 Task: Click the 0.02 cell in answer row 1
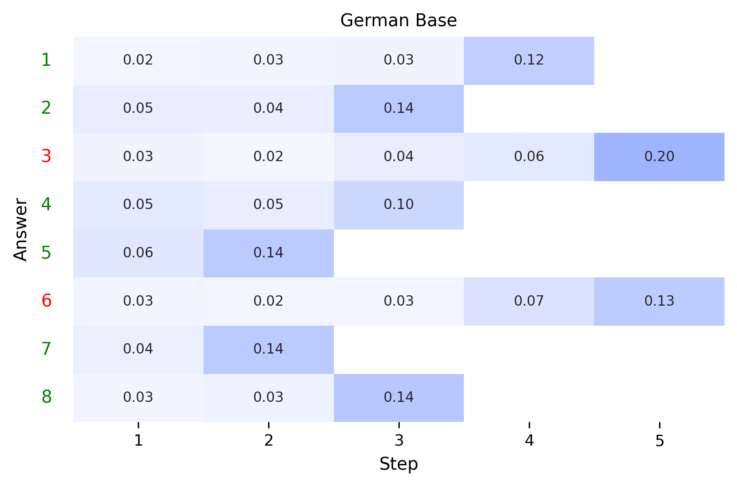pyautogui.click(x=138, y=60)
